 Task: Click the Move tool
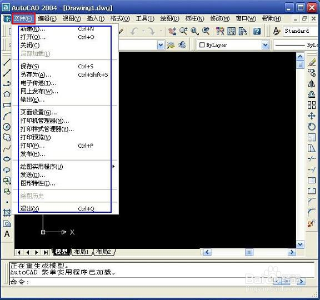pyautogui.click(x=312, y=116)
